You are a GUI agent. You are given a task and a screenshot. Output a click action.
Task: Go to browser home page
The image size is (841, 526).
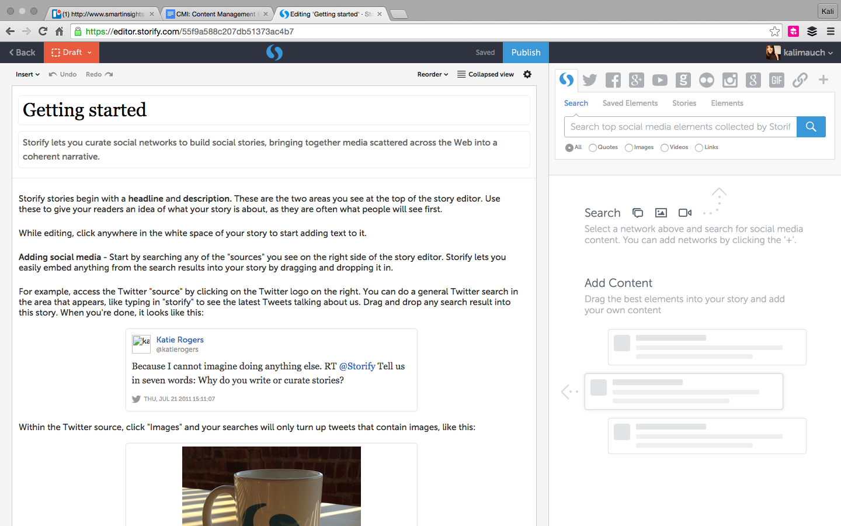pos(59,31)
